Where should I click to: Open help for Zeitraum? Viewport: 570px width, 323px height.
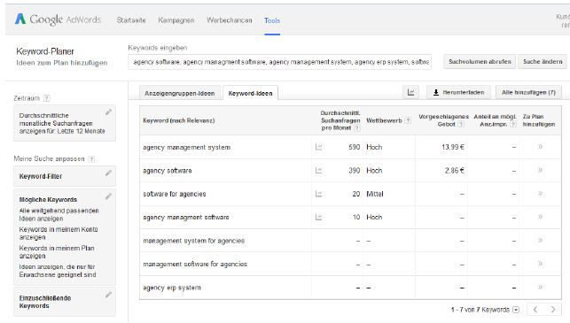coord(46,98)
